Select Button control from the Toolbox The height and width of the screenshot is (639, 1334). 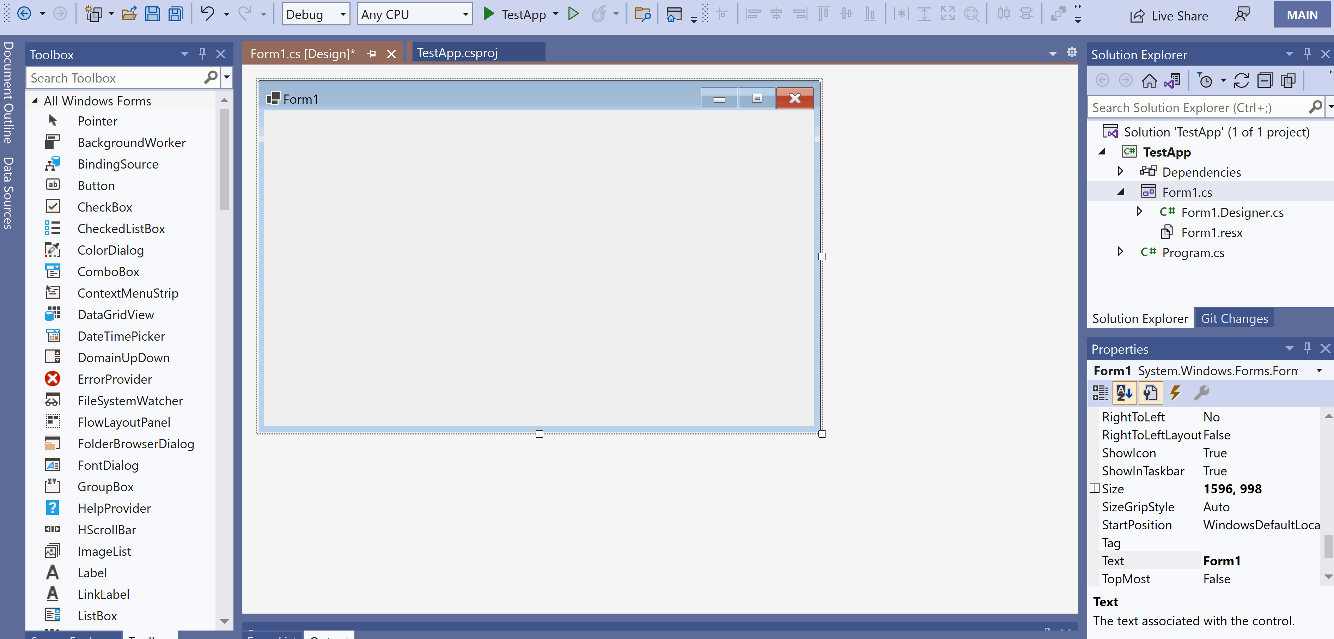click(x=96, y=185)
